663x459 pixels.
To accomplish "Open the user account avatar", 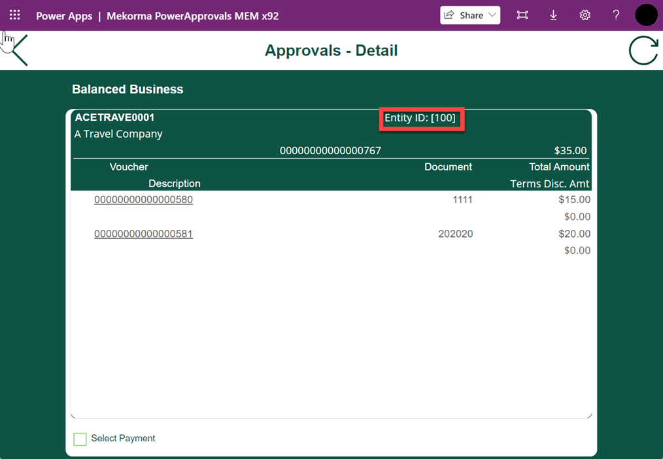I will (647, 15).
